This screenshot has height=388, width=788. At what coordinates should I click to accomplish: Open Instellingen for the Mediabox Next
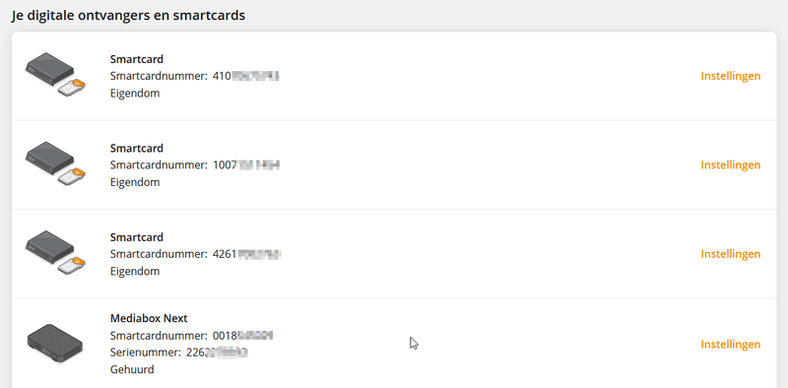pos(730,345)
